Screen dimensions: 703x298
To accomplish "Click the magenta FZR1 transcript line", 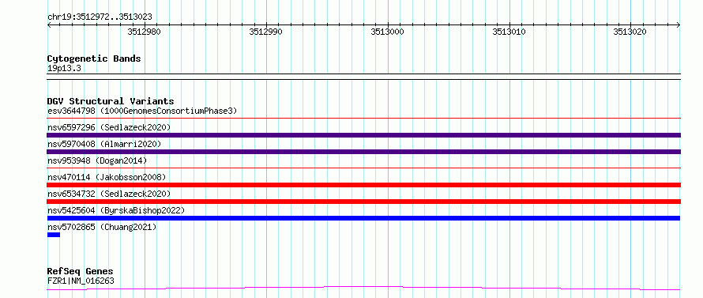I will (x=363, y=289).
